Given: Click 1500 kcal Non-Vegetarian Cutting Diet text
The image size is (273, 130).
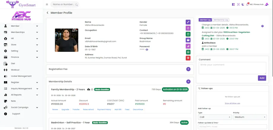Looking at the screenshot, I should point(226,34).
